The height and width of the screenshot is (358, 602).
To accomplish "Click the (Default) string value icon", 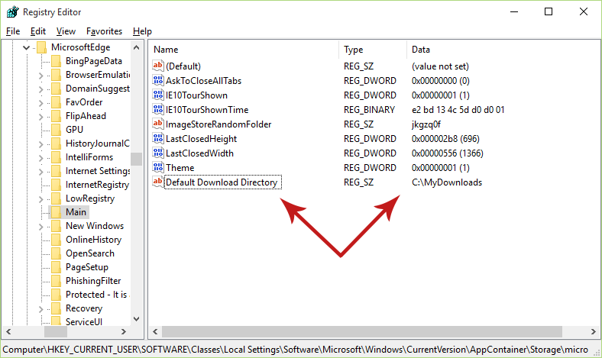I will [158, 66].
